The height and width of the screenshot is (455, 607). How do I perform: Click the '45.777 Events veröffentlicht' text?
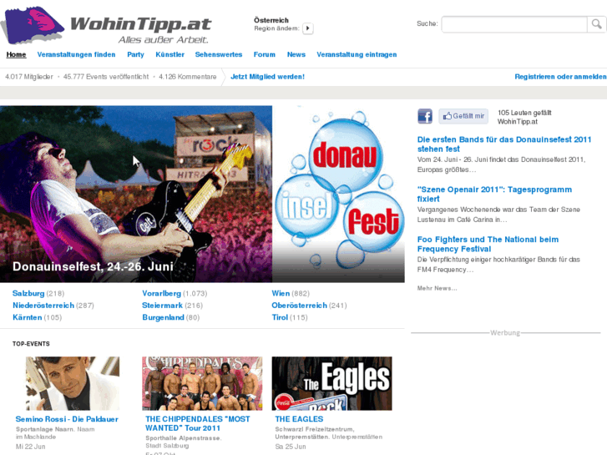[106, 77]
